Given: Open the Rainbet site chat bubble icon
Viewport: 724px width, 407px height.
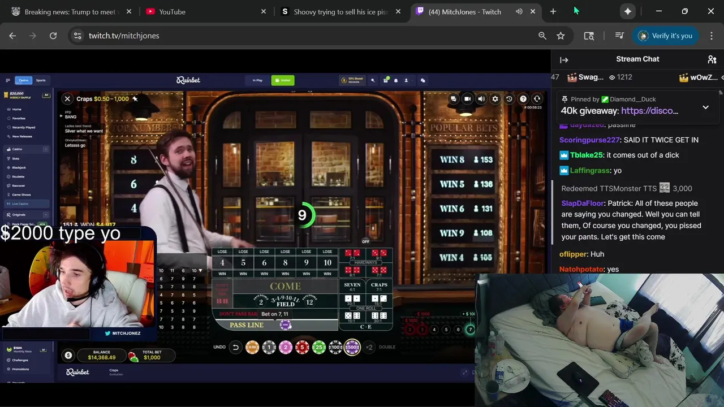Looking at the screenshot, I should pyautogui.click(x=423, y=80).
